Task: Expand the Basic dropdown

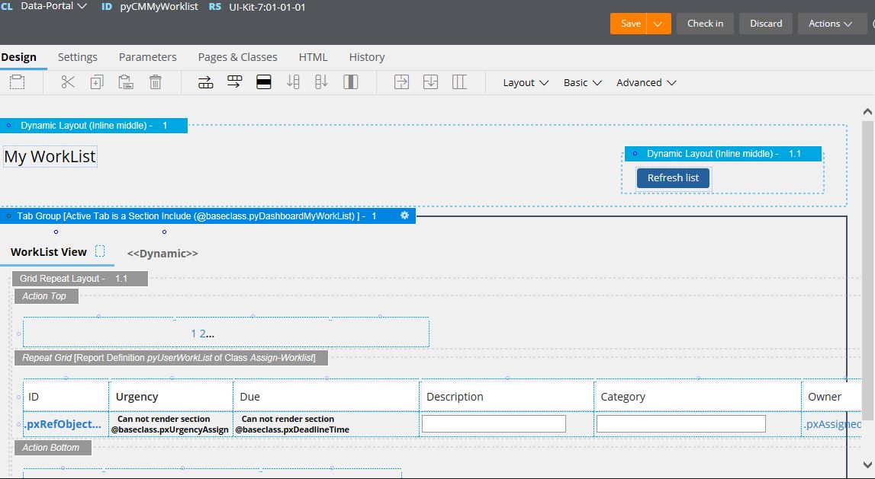Action: 582,82
